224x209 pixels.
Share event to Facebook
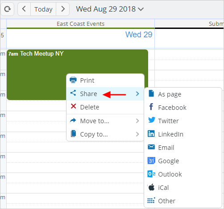pos(183,108)
